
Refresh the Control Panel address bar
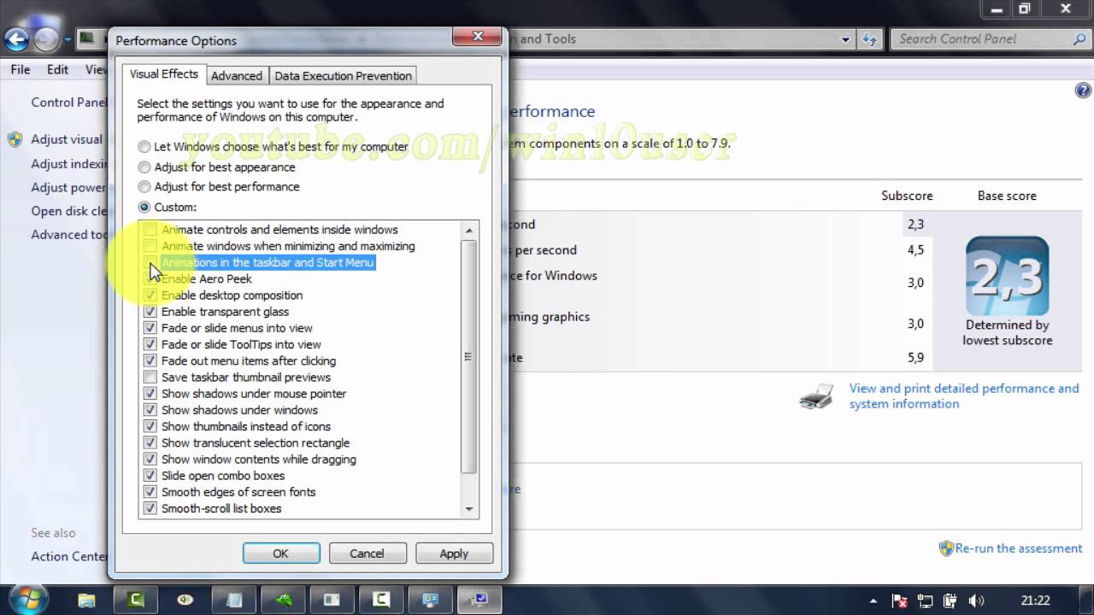click(x=870, y=38)
